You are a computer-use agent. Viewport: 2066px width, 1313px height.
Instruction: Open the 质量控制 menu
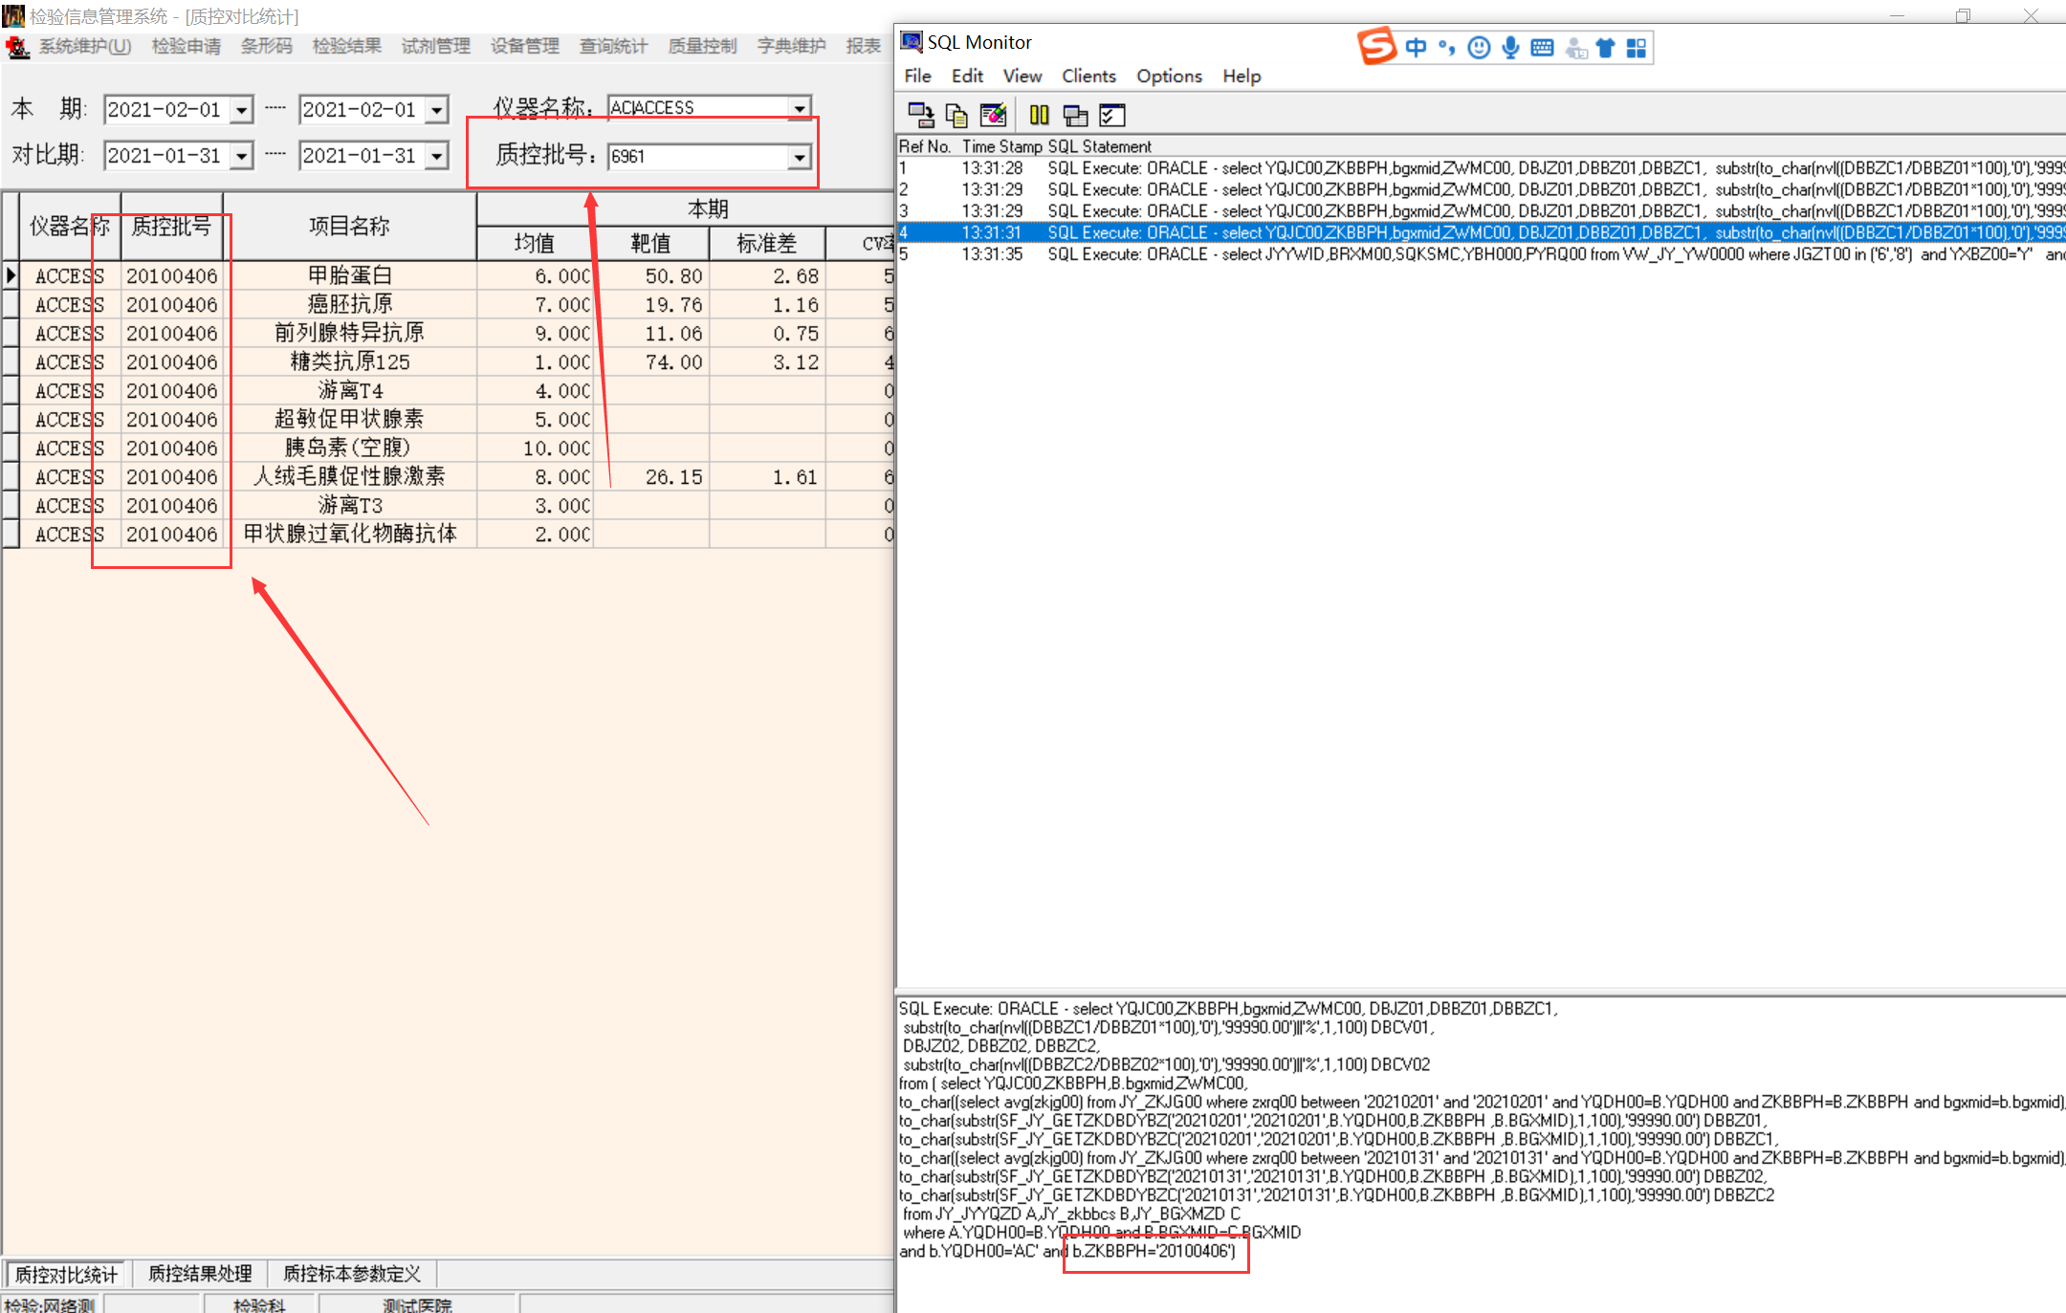[x=702, y=46]
